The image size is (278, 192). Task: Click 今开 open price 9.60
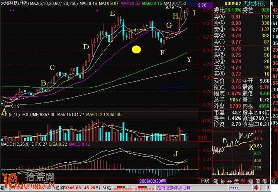265,81
